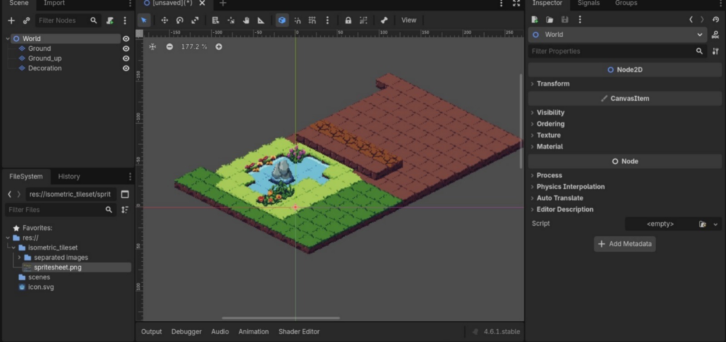The width and height of the screenshot is (726, 342).
Task: Hide the Ground layer
Action: [x=126, y=49]
